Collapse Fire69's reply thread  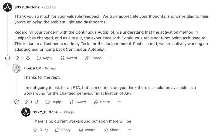(17, 102)
